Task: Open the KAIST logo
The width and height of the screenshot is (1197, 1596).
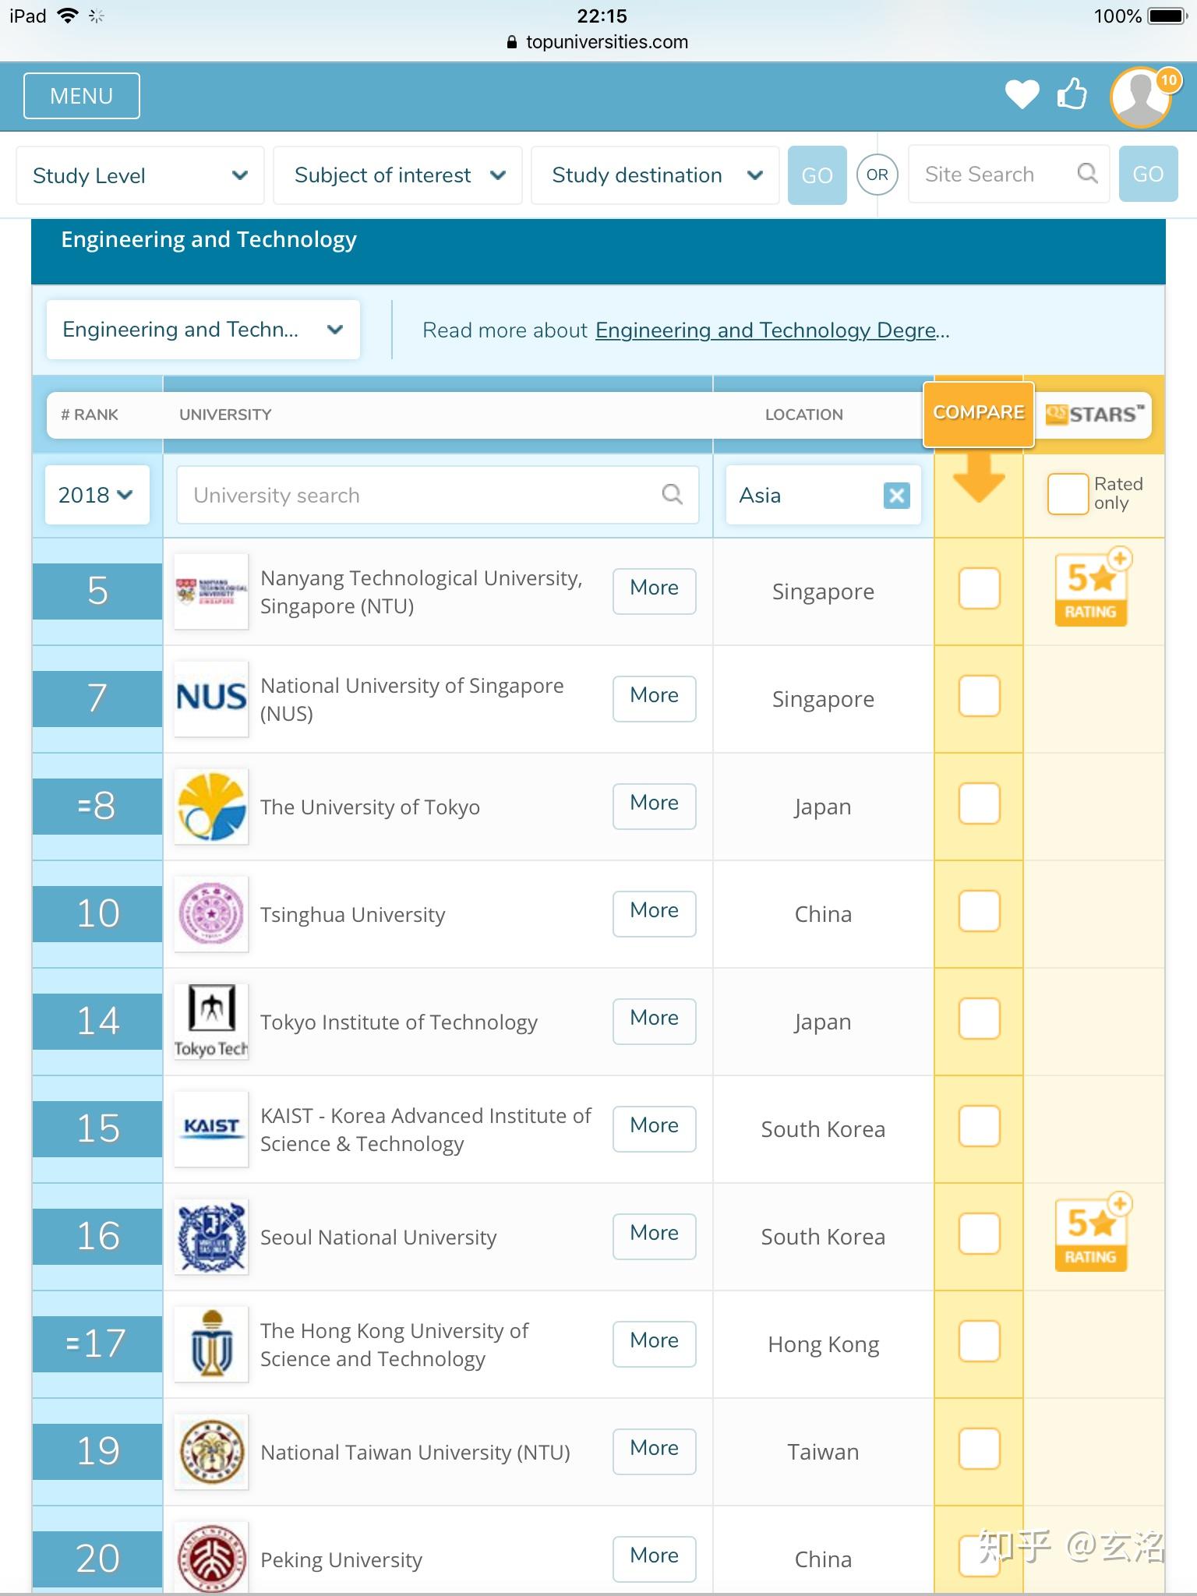Action: [x=211, y=1129]
